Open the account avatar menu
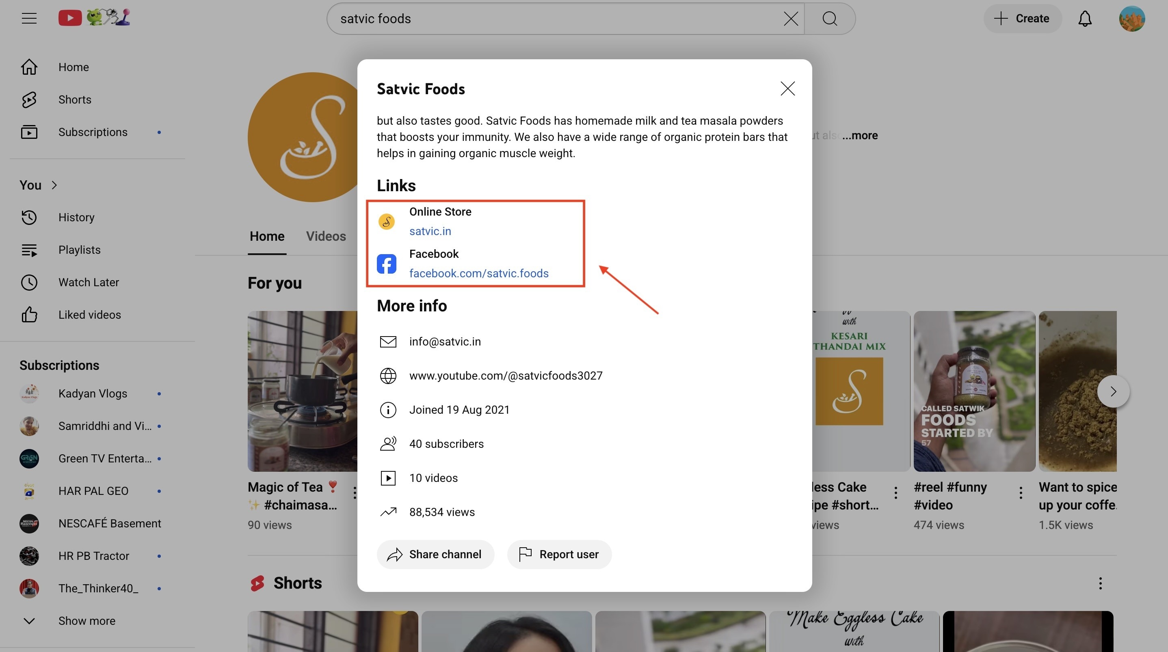Image resolution: width=1168 pixels, height=652 pixels. pos(1132,19)
